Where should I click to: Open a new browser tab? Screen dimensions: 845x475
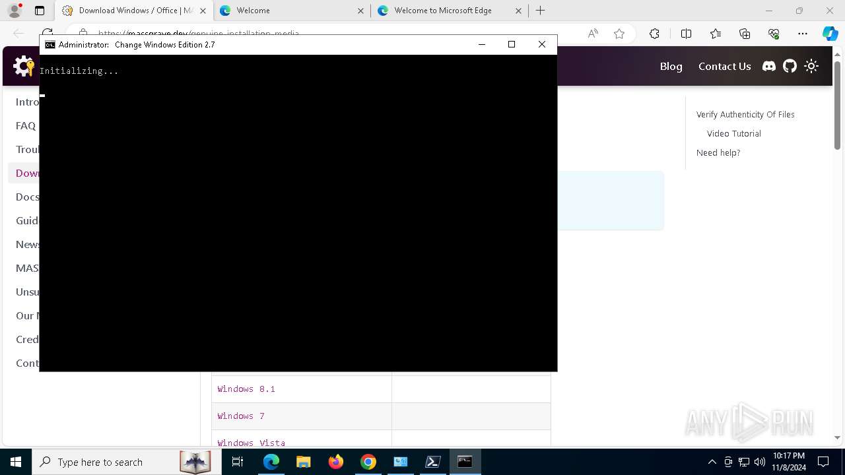coord(541,11)
